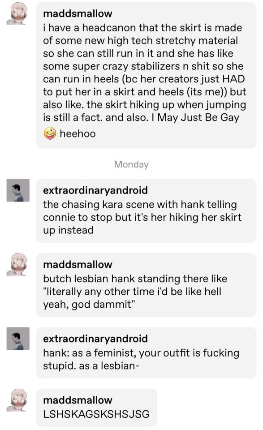Image resolution: width=263 pixels, height=430 pixels.
Task: Click the text 'I May Just Be Gay'
Action: click(x=195, y=117)
